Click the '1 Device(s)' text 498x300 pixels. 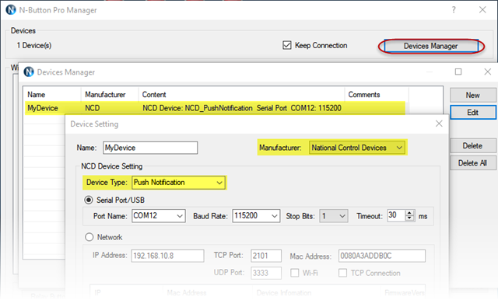click(x=34, y=45)
